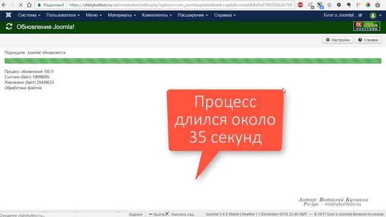Open the Меню dropdown in admin bar
Screen dimensions: 386x217
click(93, 15)
